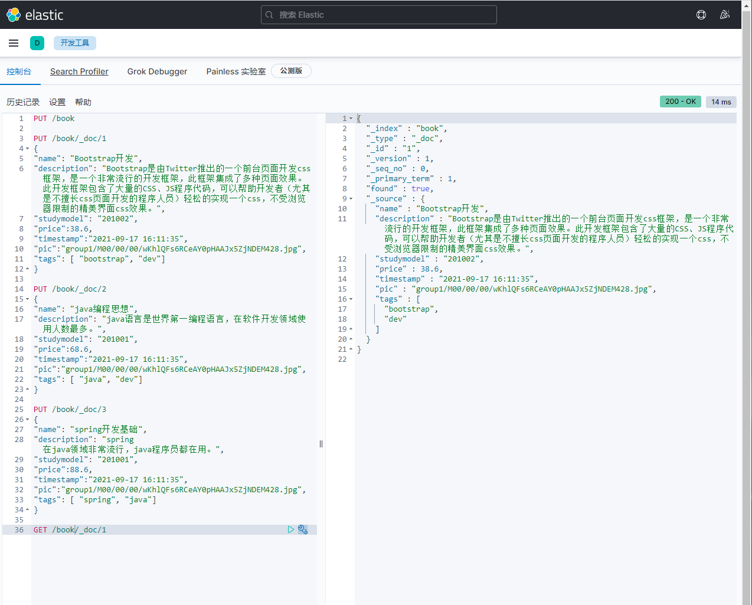Click the 设置 settings link

click(57, 102)
